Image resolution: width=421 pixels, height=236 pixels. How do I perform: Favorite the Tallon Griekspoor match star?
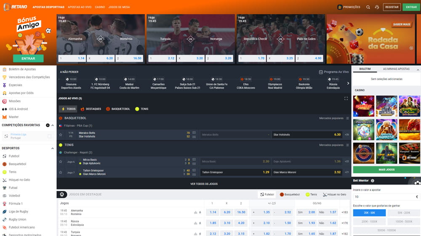pyautogui.click(x=60, y=172)
